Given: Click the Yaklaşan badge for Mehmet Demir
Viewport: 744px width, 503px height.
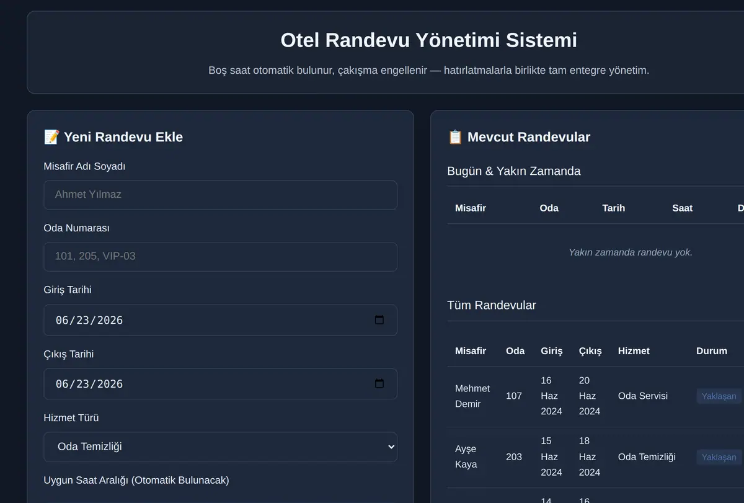Looking at the screenshot, I should [719, 396].
